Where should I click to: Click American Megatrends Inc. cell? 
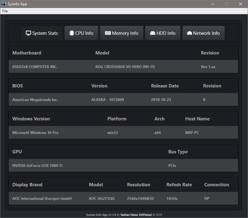click(x=35, y=100)
